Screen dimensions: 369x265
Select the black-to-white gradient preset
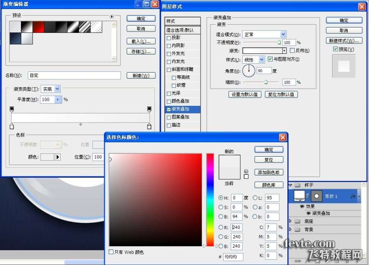tap(27, 27)
